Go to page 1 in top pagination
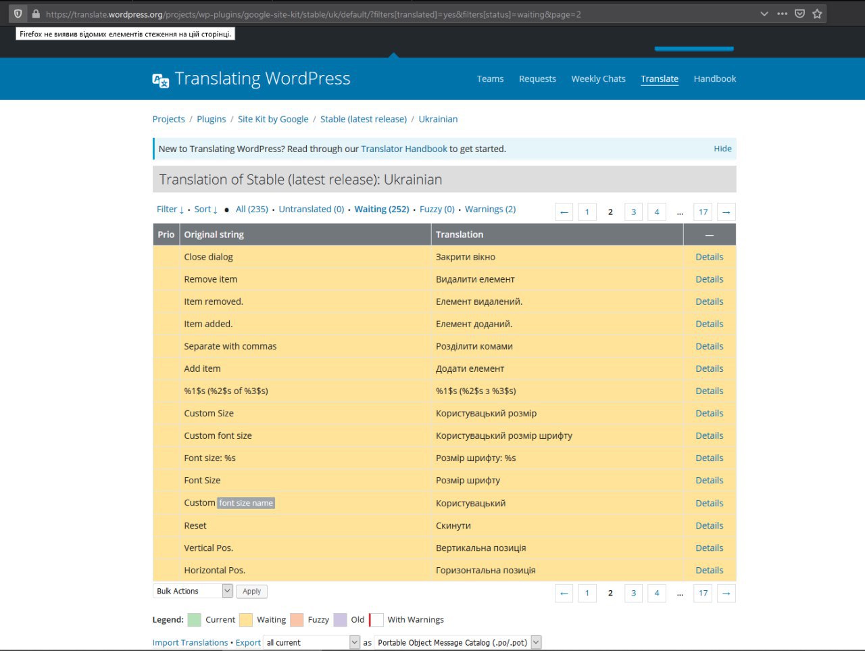865x651 pixels. click(587, 212)
